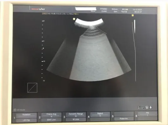Click the yellow probe orientation marker beside the sector
This screenshot has height=125, width=168.
click(x=74, y=19)
